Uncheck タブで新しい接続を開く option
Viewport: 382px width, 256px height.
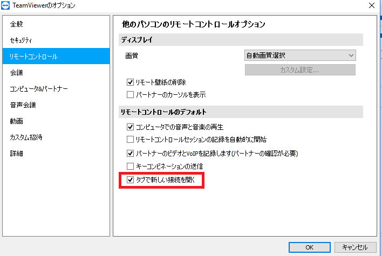(131, 180)
